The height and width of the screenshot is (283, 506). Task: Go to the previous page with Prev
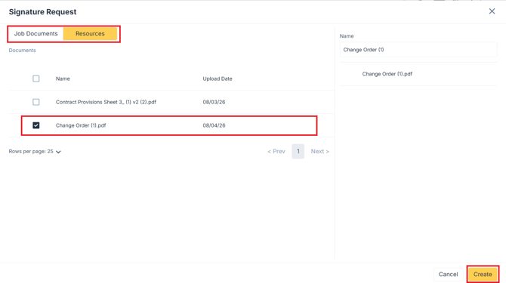click(276, 152)
